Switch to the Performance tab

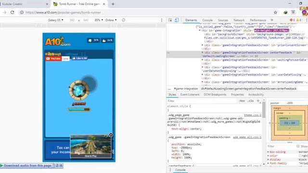tap(258, 20)
